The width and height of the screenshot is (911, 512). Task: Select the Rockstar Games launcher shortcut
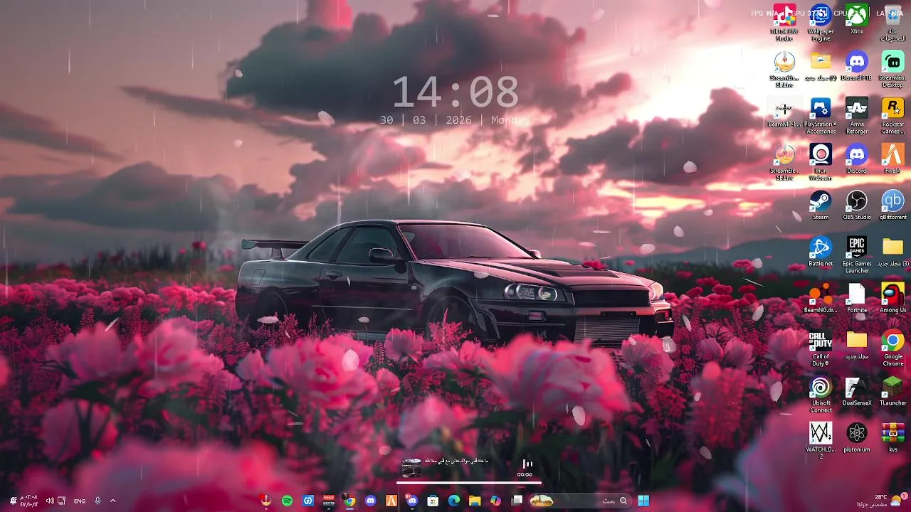893,115
